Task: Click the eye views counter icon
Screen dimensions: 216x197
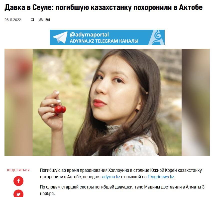Action: point(41,20)
